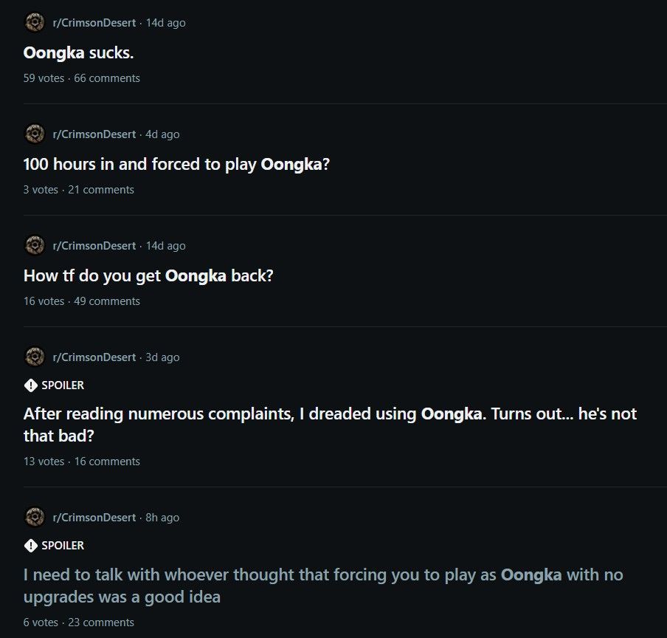
Task: Click spoiler warning icon on the 3d ago post
Action: [x=30, y=385]
